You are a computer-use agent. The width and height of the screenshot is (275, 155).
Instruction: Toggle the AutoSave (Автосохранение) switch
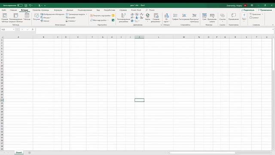(20, 6)
